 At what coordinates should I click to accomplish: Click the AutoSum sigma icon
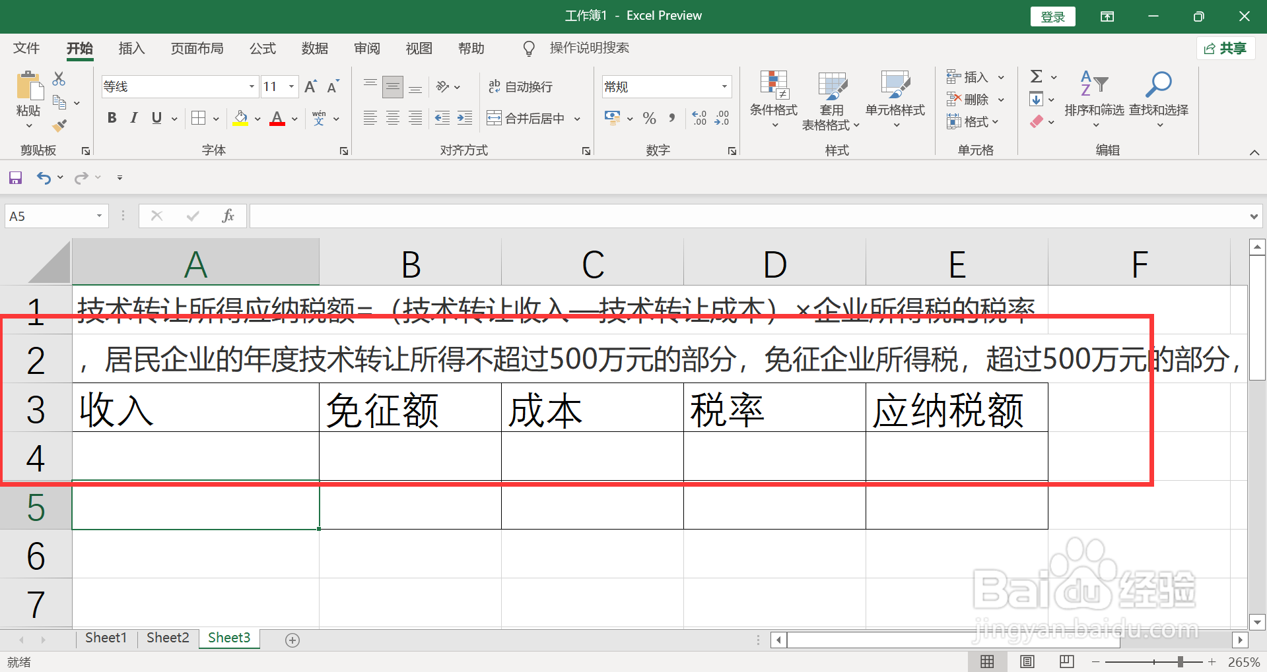pos(1035,76)
